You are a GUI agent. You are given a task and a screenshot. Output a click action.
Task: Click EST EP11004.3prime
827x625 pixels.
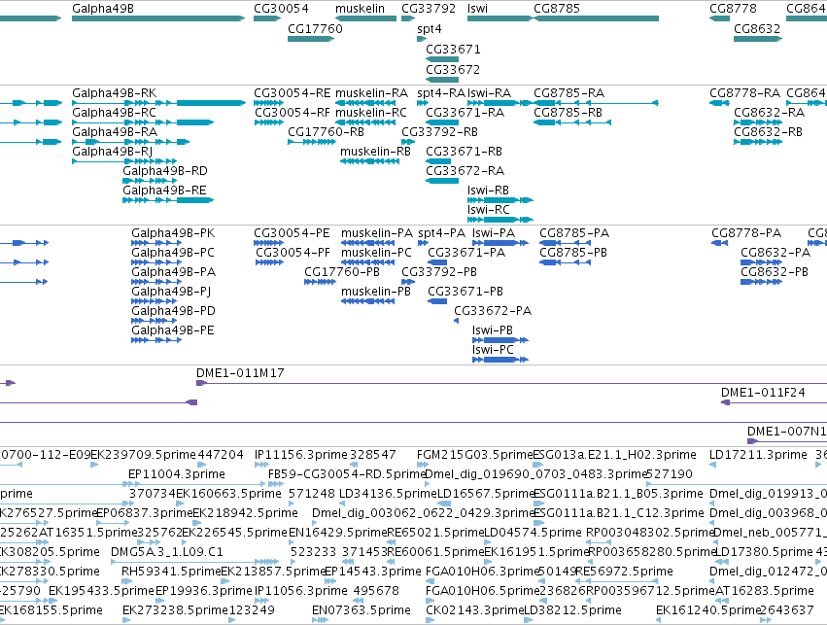coord(177,474)
